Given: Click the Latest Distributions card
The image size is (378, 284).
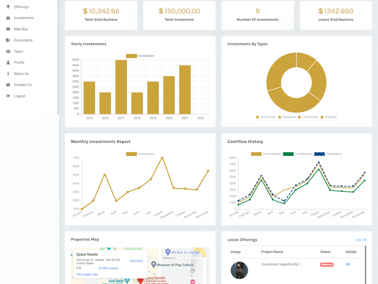Looking at the screenshot, I should point(336,15).
